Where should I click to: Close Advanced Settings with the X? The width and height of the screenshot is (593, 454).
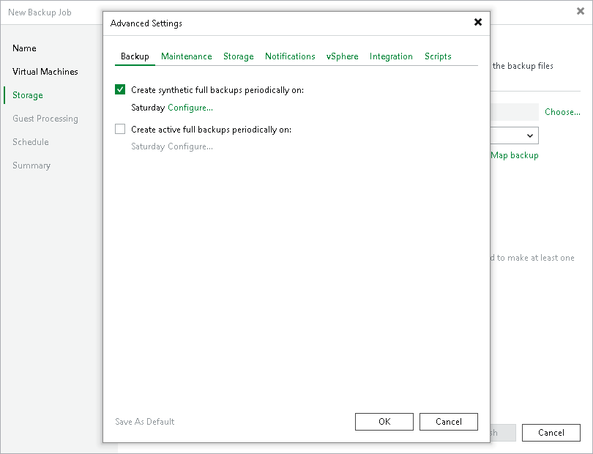[477, 22]
